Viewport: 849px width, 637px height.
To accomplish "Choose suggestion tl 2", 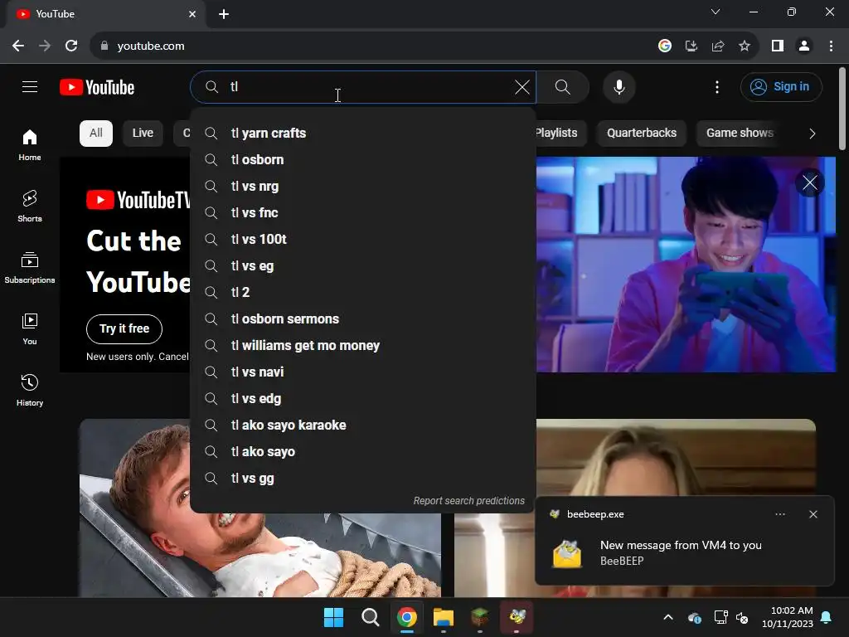I will pos(363,293).
